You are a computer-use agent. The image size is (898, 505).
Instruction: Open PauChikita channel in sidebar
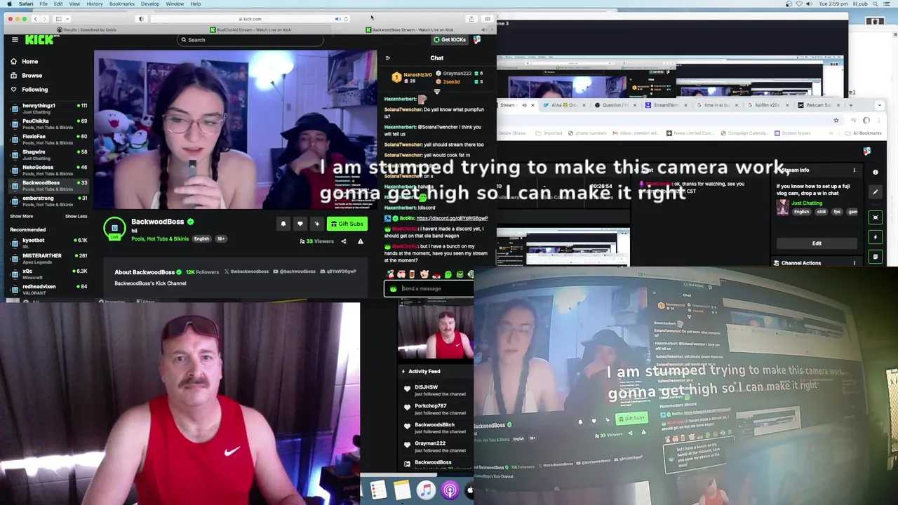click(49, 123)
